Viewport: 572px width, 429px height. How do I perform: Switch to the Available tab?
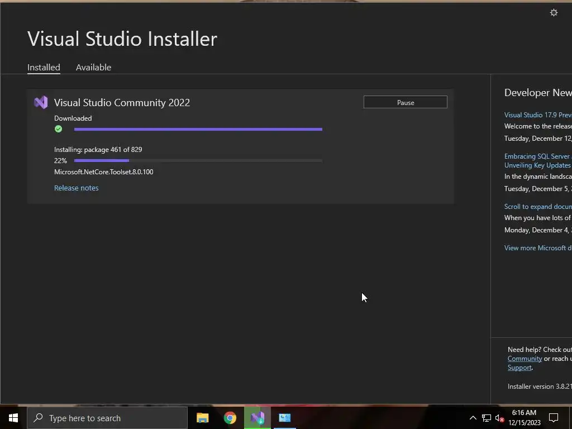pos(93,68)
